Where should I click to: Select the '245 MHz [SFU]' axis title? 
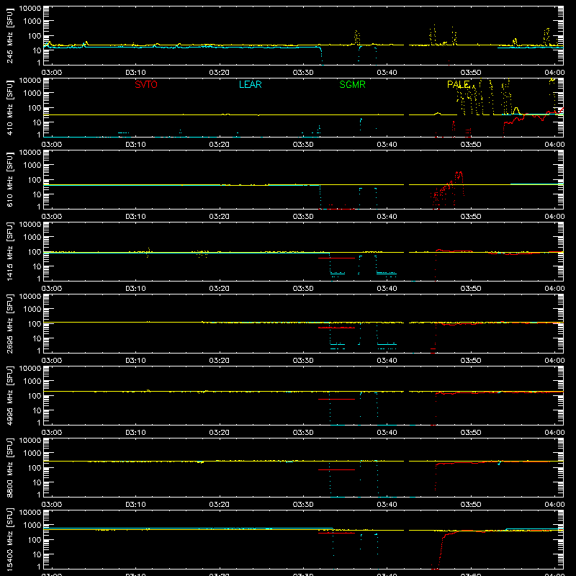[9, 35]
